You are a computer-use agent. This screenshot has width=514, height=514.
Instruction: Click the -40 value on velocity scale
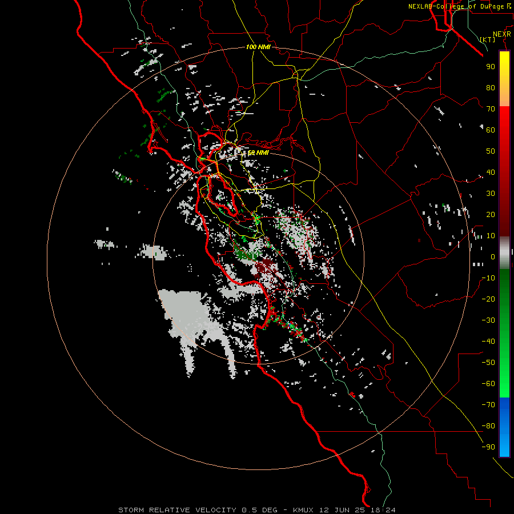pos(488,342)
